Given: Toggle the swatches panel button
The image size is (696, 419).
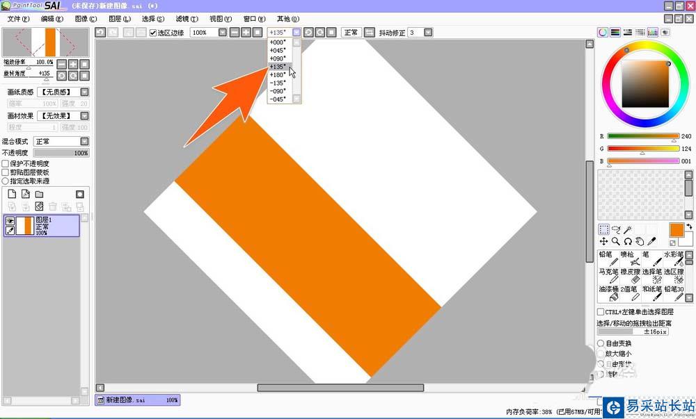Looking at the screenshot, I should tap(653, 33).
